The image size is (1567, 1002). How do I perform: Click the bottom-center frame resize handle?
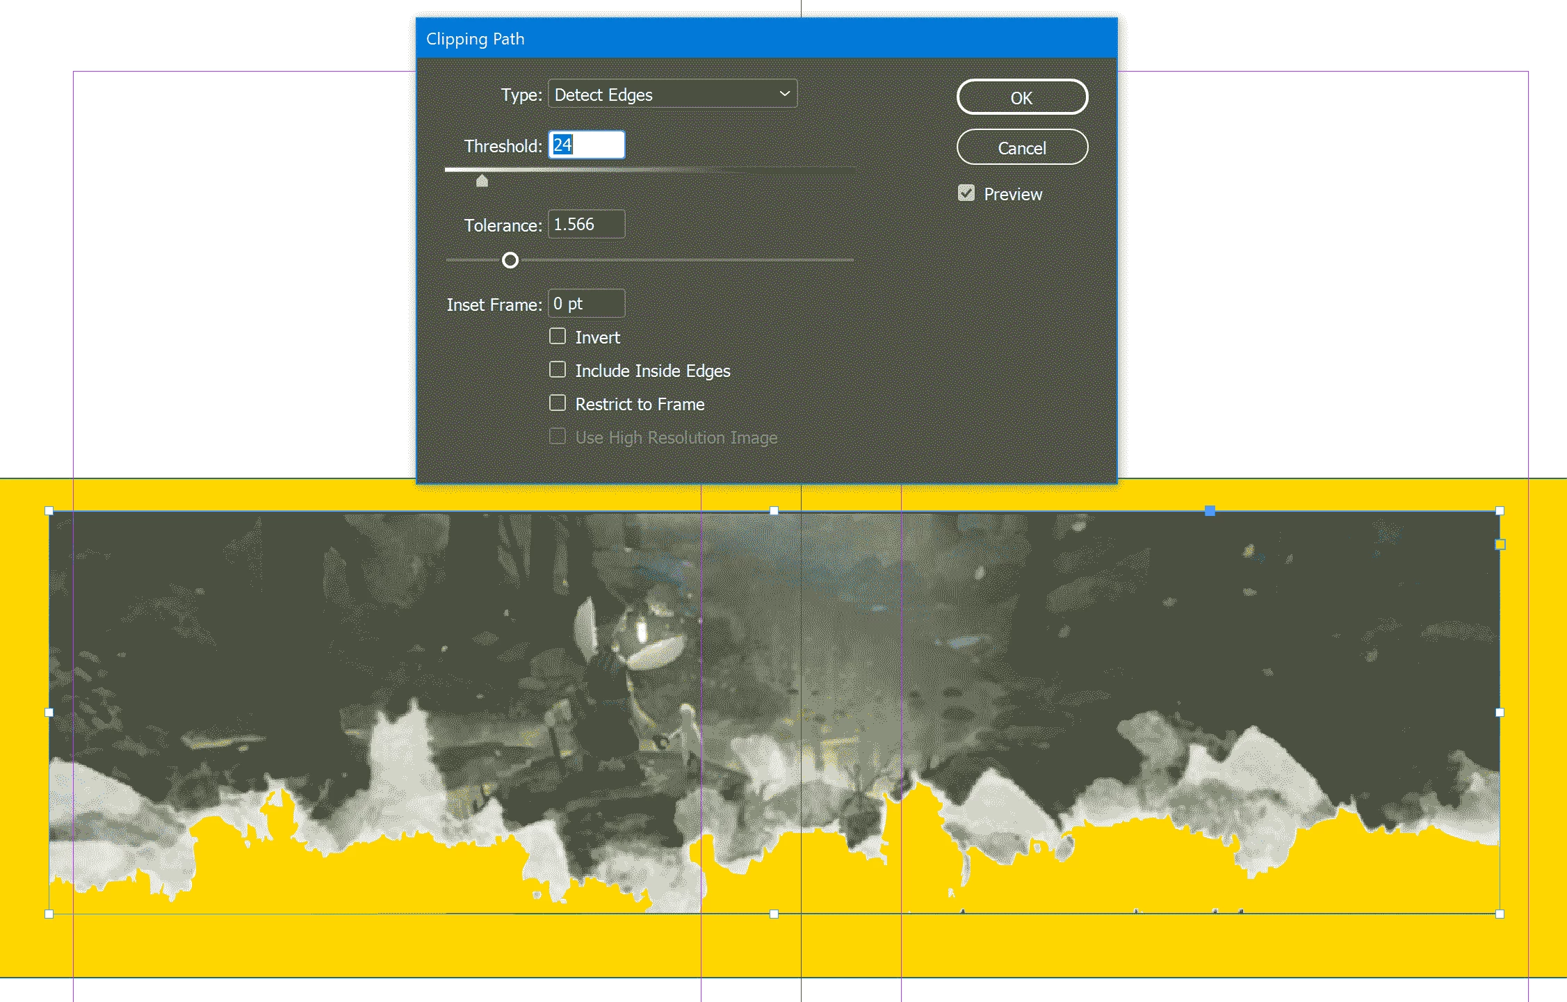tap(774, 914)
